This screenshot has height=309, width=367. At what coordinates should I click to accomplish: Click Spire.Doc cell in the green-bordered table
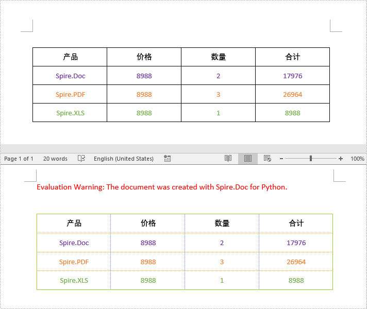(x=74, y=243)
